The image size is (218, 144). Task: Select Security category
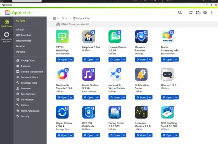[x=23, y=116]
